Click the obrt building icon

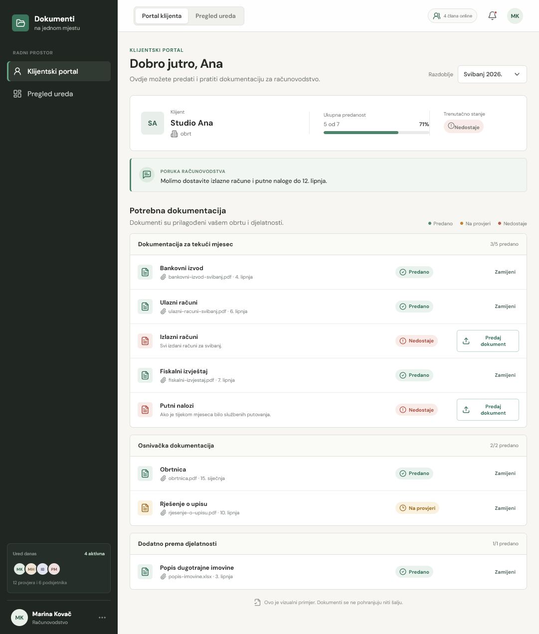click(174, 134)
